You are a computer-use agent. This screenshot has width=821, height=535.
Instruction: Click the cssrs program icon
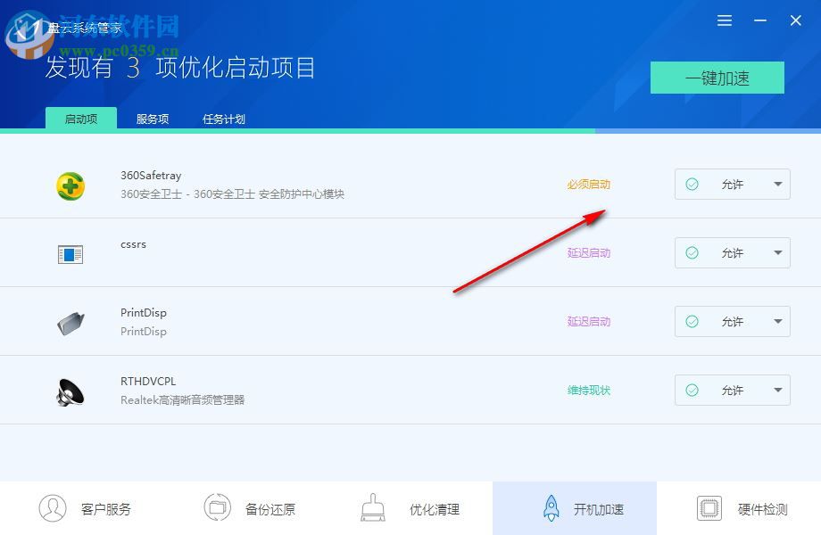pyautogui.click(x=70, y=252)
